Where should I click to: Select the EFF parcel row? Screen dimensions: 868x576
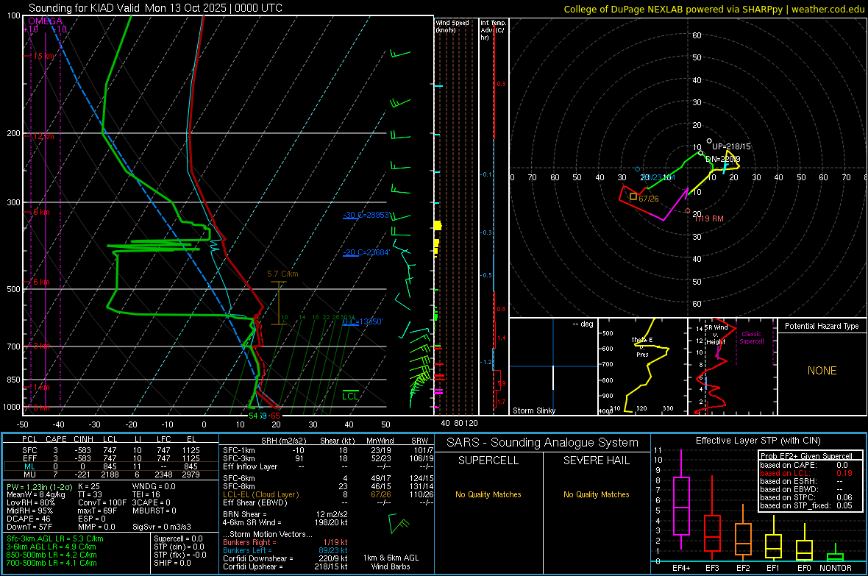pyautogui.click(x=111, y=458)
